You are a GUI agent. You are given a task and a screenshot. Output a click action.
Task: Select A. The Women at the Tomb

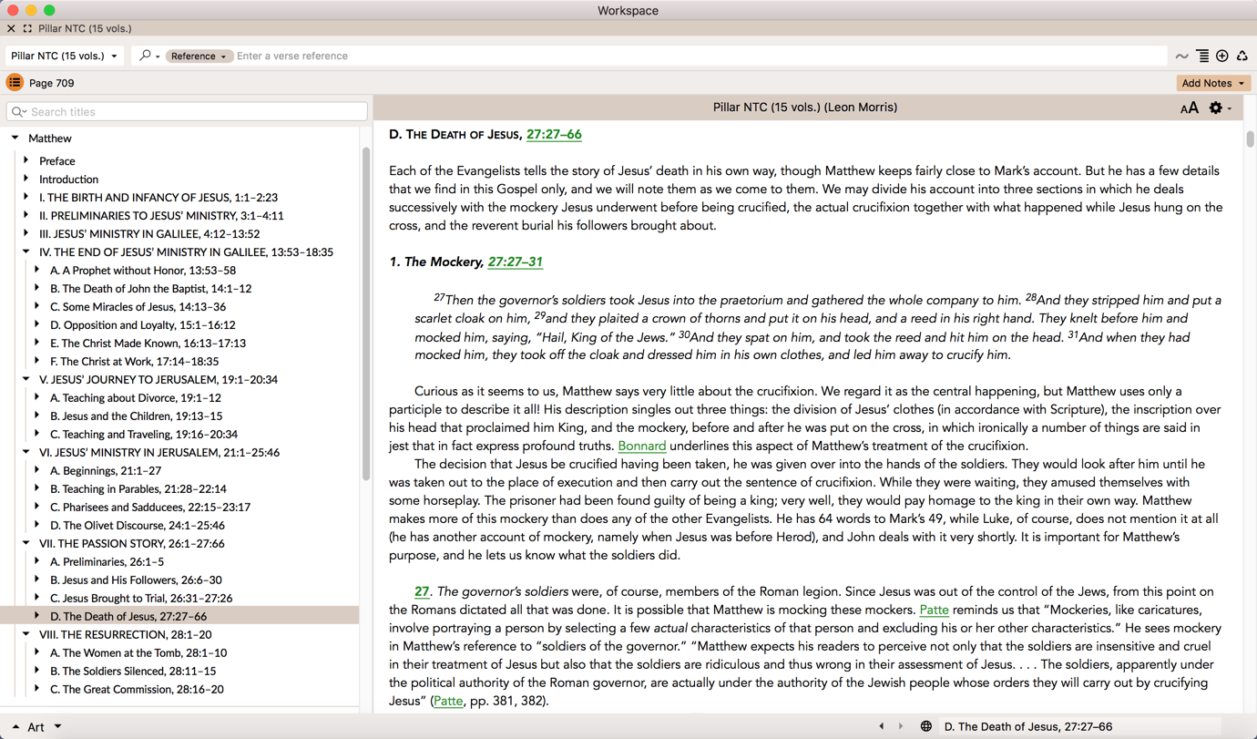(138, 653)
